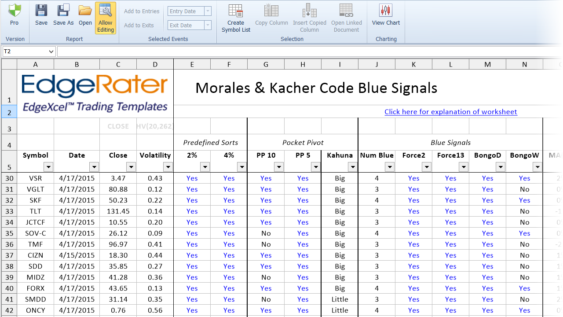Toggle Allow Editing mode
This screenshot has height=317, width=563.
click(106, 18)
